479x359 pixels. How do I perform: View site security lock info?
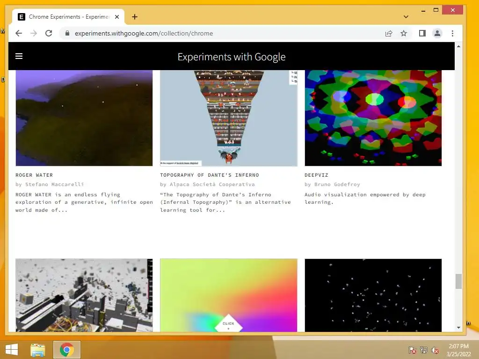(x=67, y=33)
